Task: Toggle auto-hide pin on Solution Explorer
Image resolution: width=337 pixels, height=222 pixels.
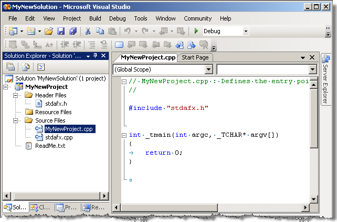Action: pos(96,56)
